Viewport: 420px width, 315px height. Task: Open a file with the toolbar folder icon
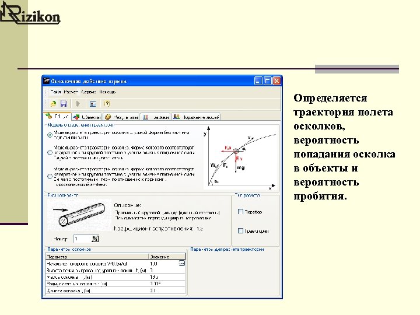(x=53, y=104)
